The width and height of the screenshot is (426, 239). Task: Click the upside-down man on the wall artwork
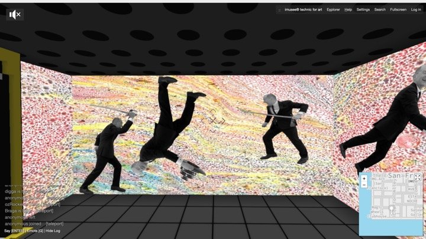point(168,127)
